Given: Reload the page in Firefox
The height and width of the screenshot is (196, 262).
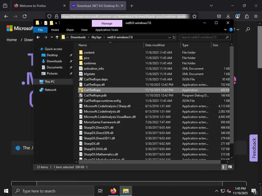Looking at the screenshot, I should (25, 16).
